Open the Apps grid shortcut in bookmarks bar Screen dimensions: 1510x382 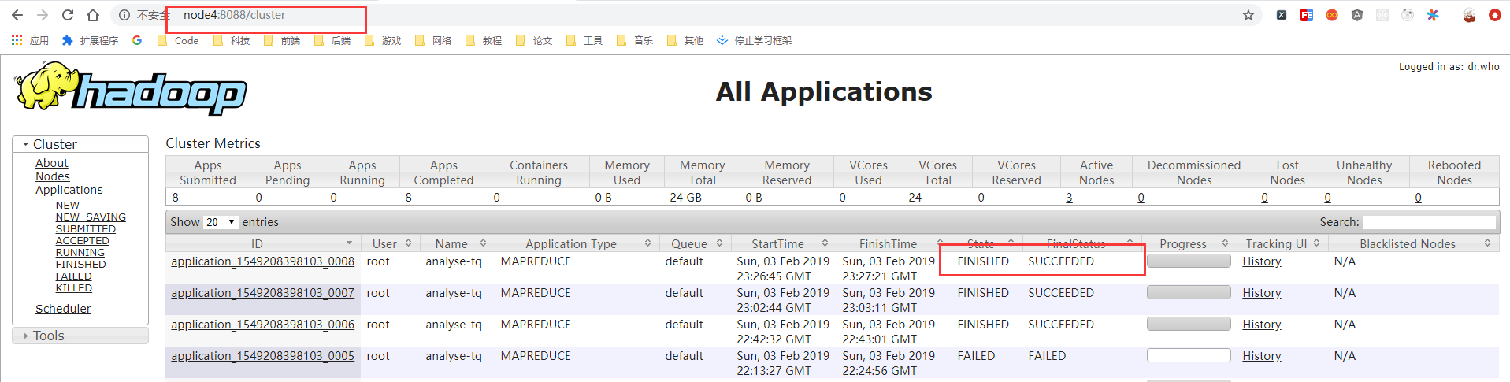click(30, 40)
